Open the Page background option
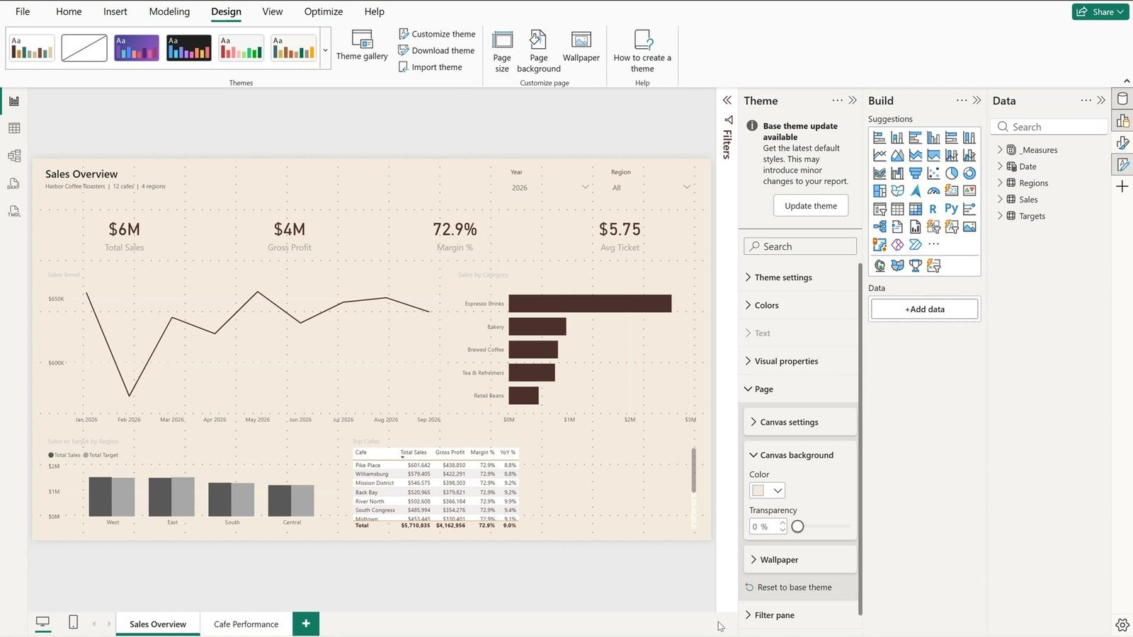The image size is (1133, 637). point(538,51)
